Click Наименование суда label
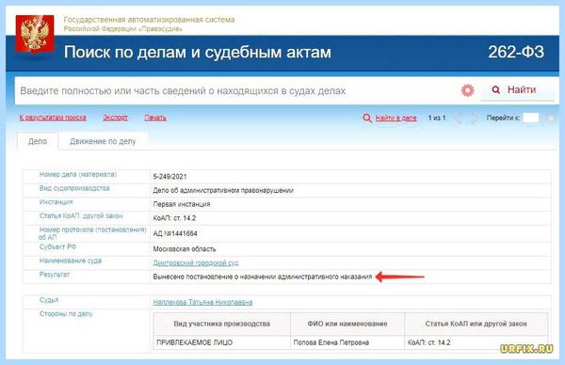This screenshot has height=365, width=565. 71,261
